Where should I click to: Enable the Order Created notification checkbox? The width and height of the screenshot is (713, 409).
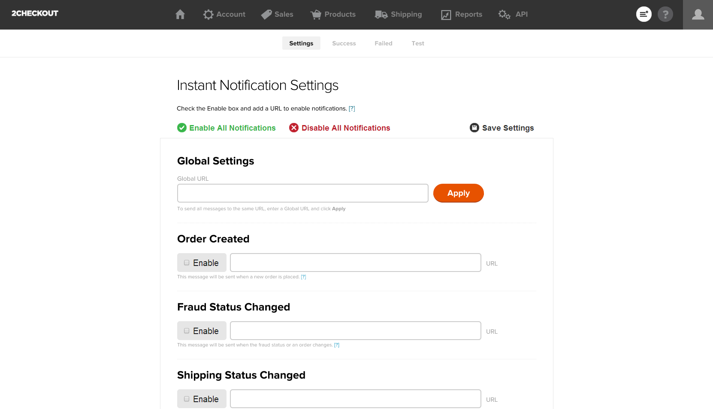[187, 263]
